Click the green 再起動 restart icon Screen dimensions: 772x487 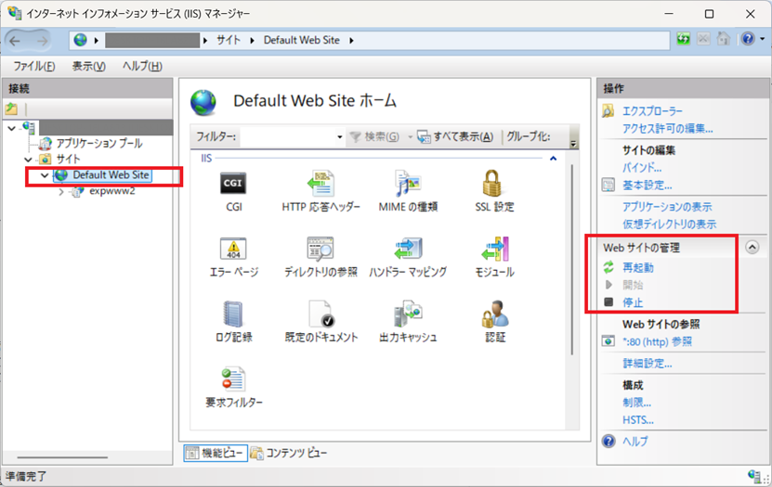pos(608,267)
